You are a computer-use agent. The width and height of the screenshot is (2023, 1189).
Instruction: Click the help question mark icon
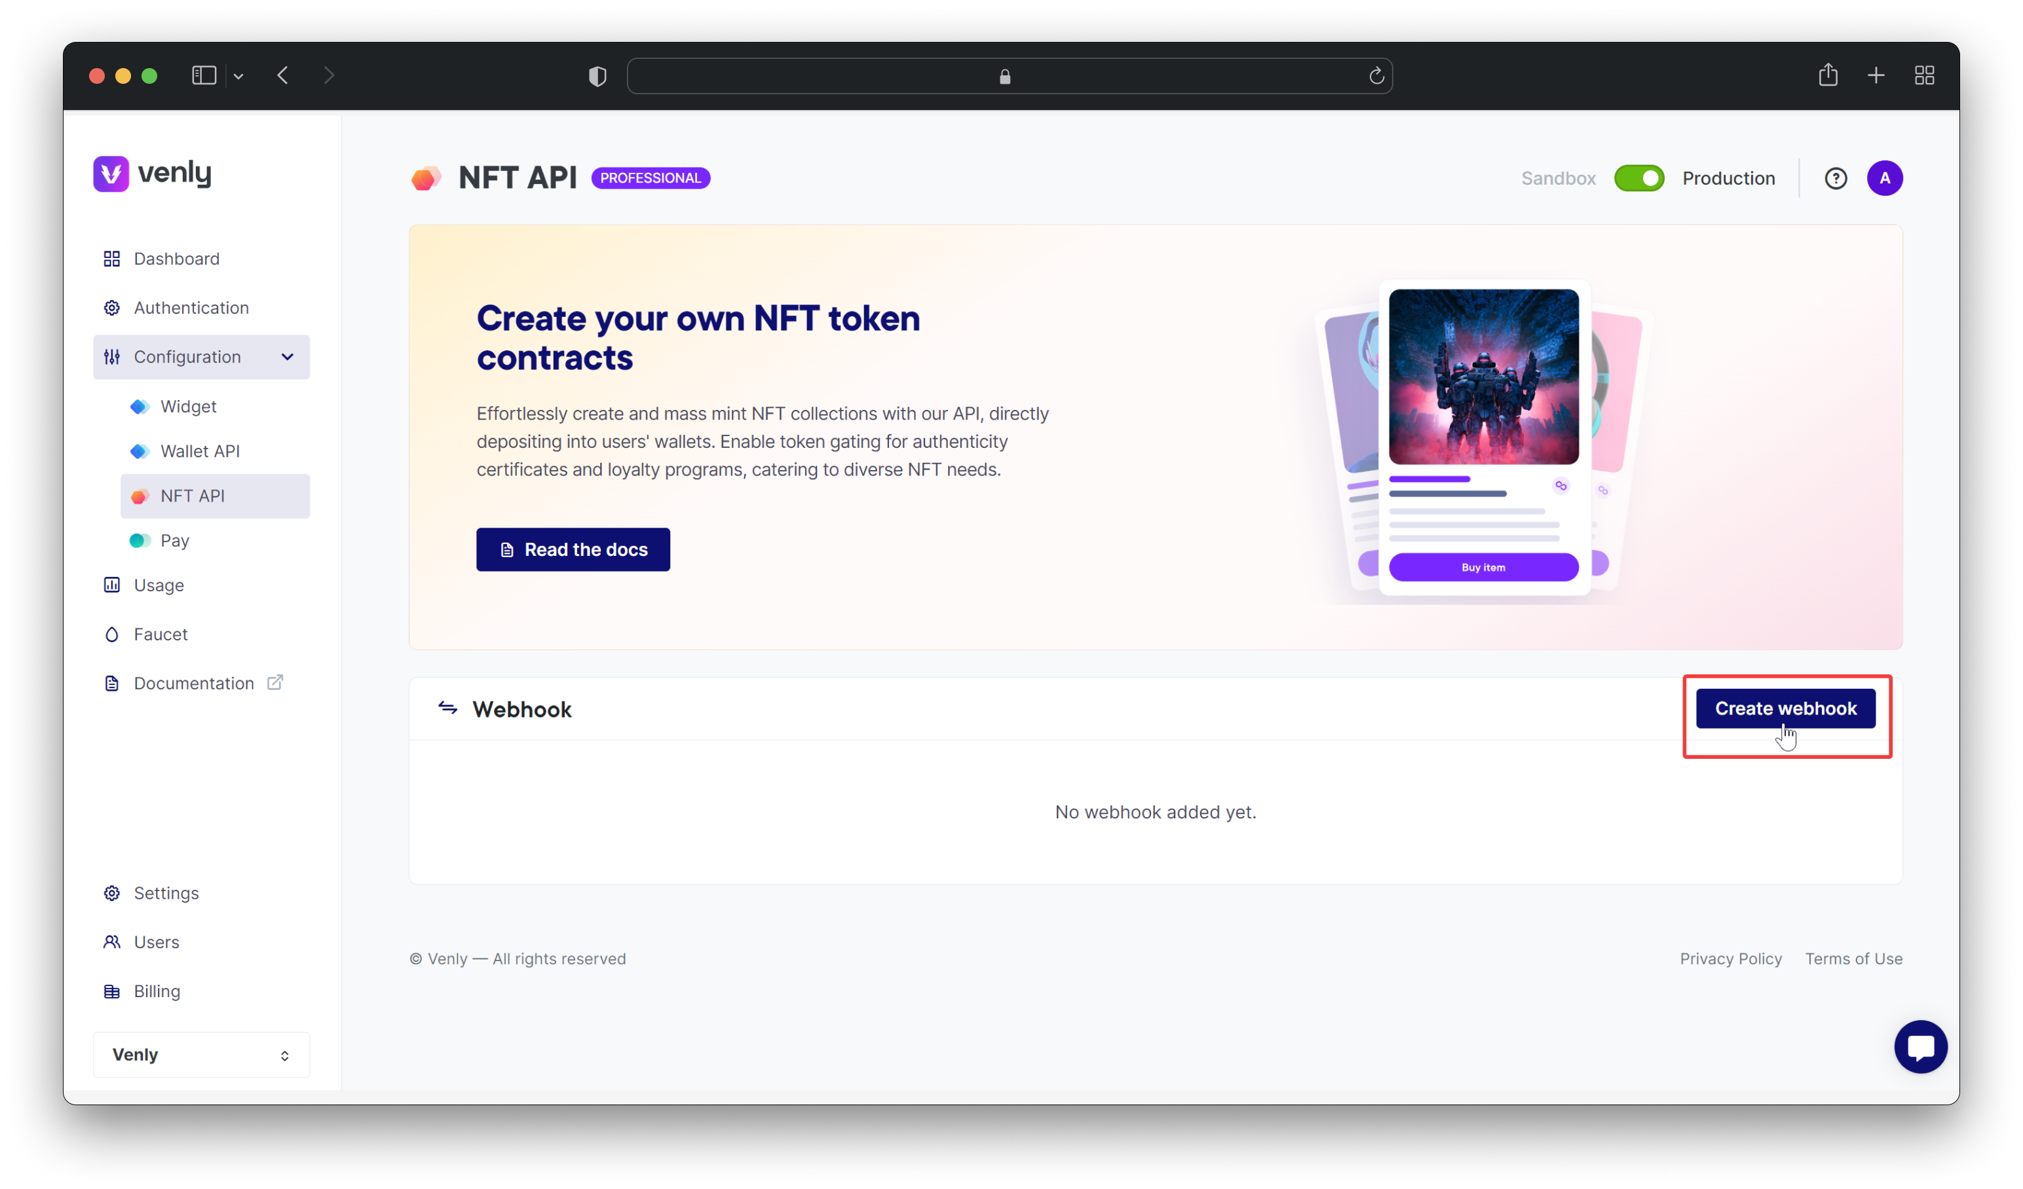pos(1836,177)
